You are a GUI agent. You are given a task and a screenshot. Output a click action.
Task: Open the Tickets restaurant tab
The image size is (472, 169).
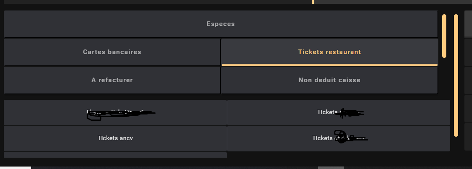[329, 52]
